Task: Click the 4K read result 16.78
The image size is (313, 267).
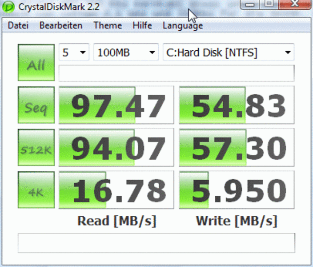Action: click(116, 190)
